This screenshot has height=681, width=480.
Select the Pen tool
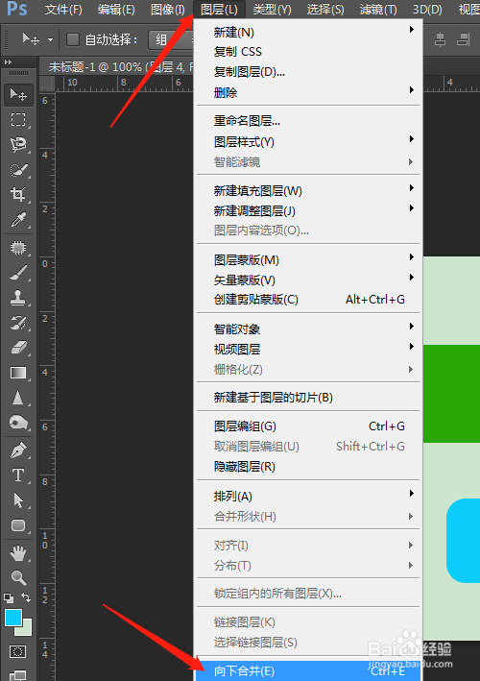click(18, 450)
